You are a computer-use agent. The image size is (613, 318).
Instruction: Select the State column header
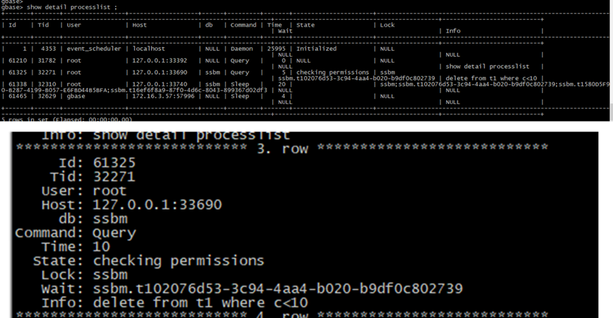pyautogui.click(x=305, y=25)
